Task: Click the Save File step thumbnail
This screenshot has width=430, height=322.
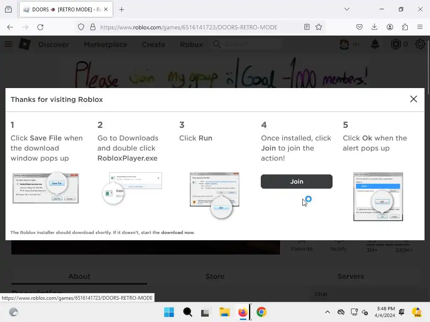Action: click(x=45, y=188)
